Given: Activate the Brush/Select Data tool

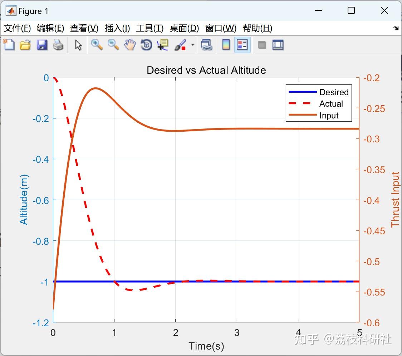Looking at the screenshot, I should [x=180, y=45].
